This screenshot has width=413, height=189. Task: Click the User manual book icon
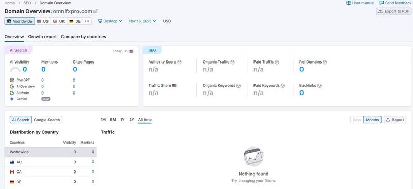348,3
